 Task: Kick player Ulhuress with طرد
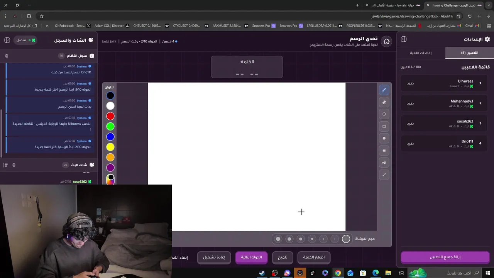[x=410, y=83]
